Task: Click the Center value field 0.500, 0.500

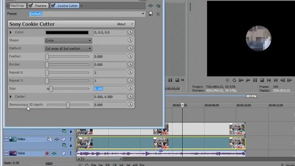Action: pyautogui.click(x=110, y=97)
